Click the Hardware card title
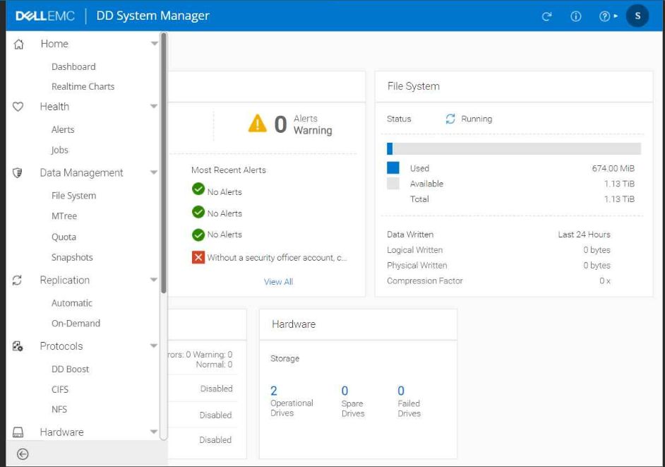665x467 pixels. [x=294, y=324]
